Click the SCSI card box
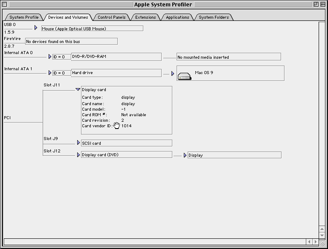 point(127,143)
